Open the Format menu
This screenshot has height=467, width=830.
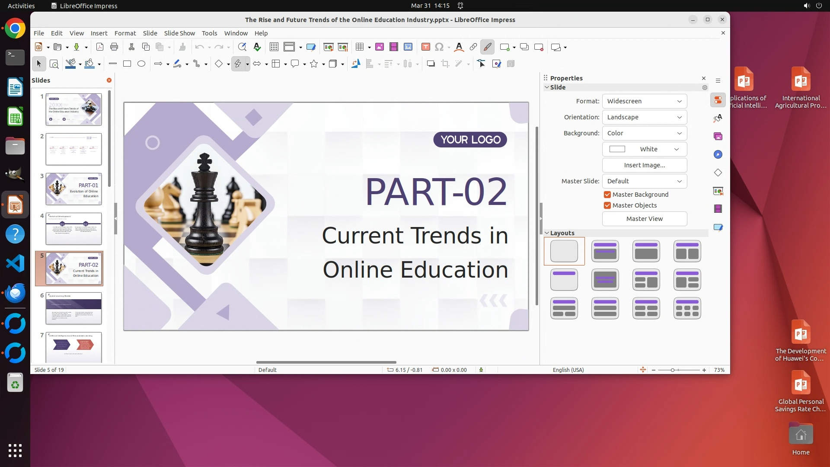point(125,33)
